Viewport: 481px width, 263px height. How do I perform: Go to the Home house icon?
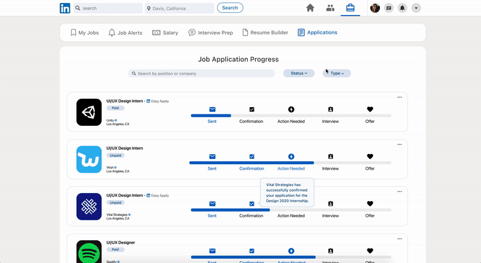[310, 8]
